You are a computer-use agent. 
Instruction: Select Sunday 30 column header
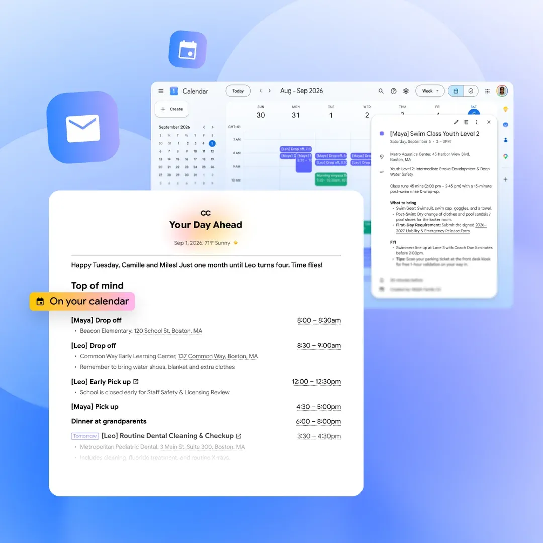261,112
